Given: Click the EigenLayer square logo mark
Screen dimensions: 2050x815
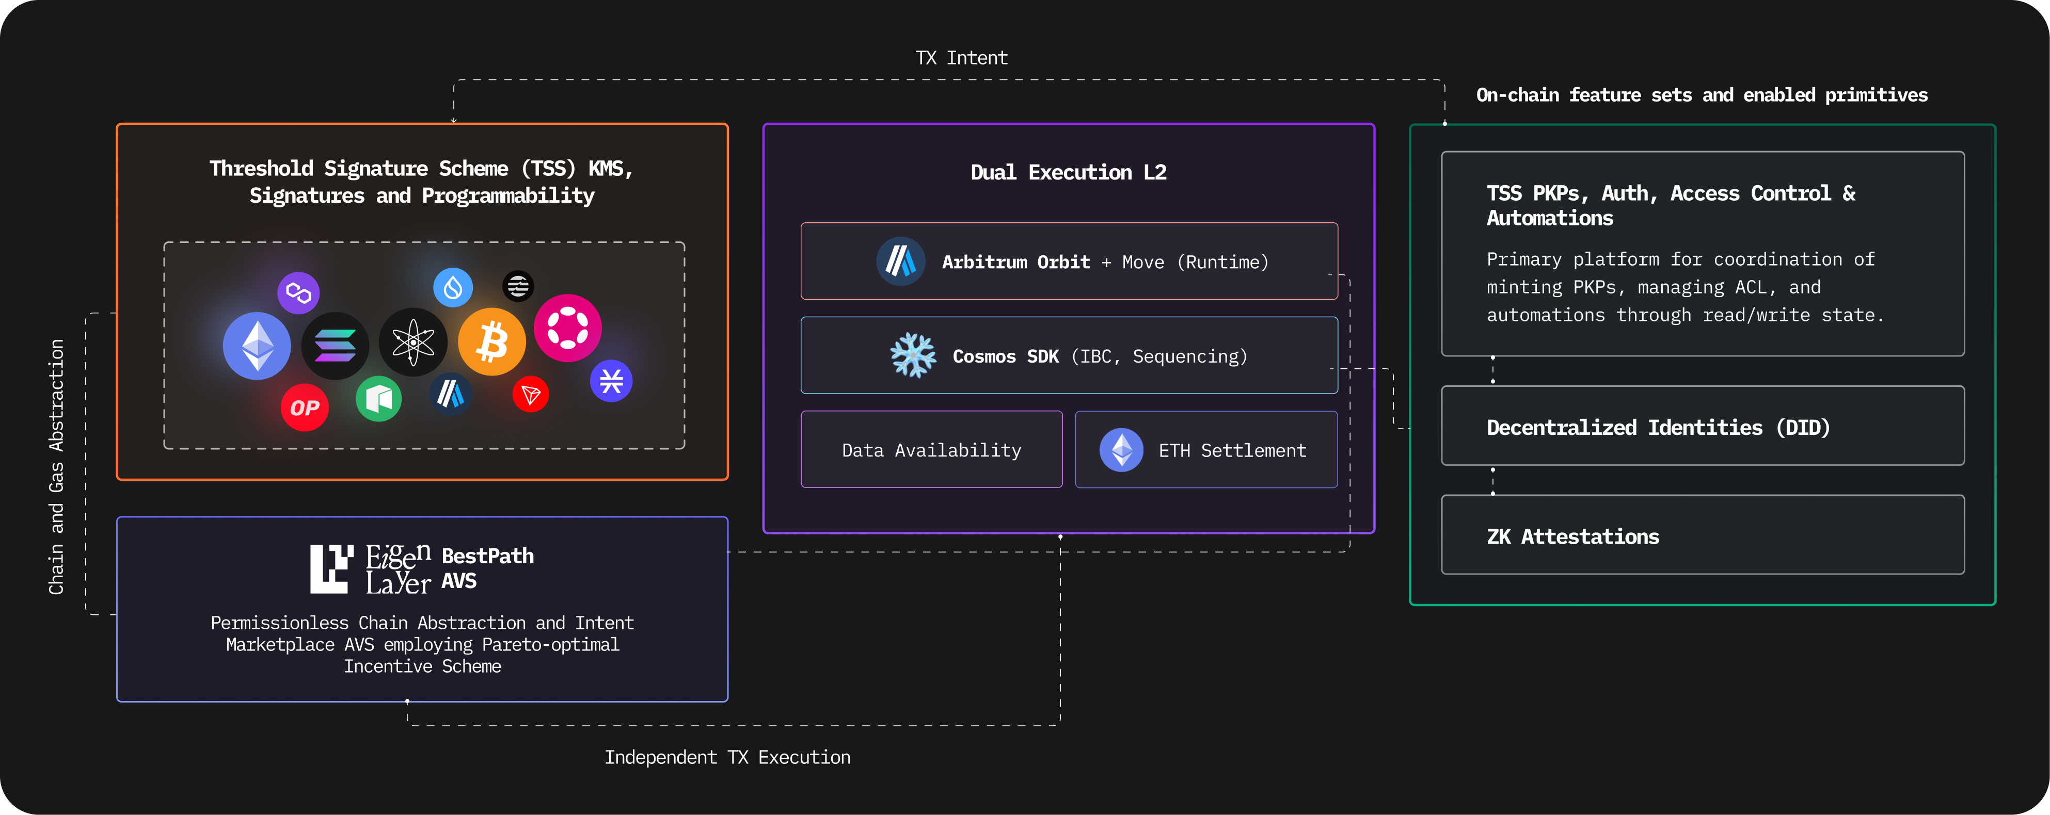Looking at the screenshot, I should [x=332, y=568].
